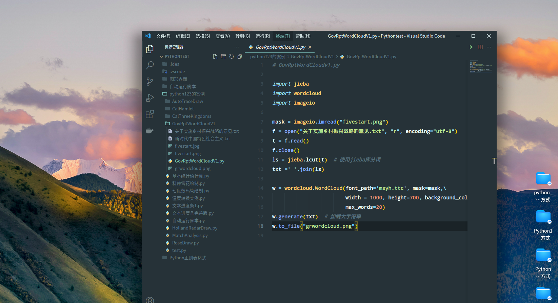Open the 运行(R) menu
This screenshot has height=303, width=558.
point(263,36)
